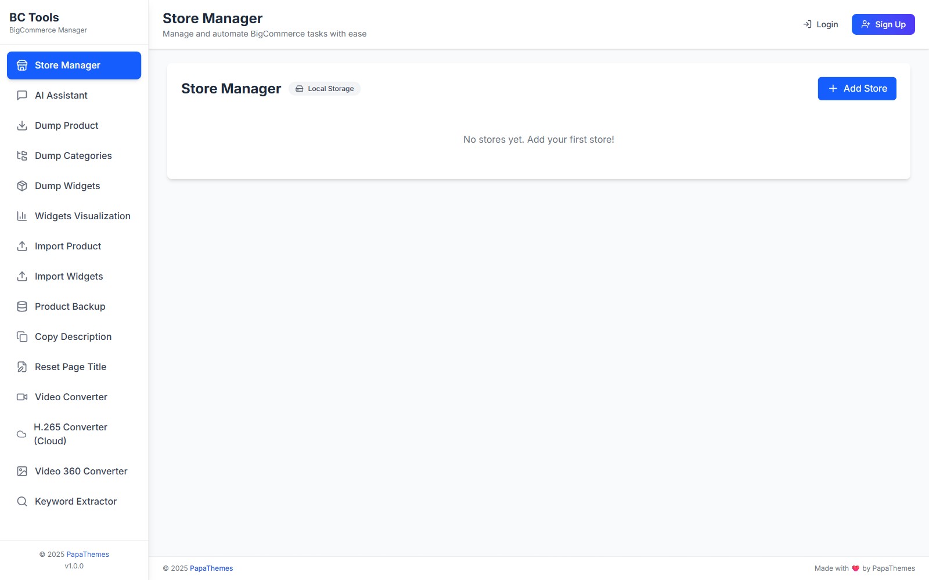Click the heart icon in footer
The width and height of the screenshot is (929, 580).
click(x=855, y=568)
